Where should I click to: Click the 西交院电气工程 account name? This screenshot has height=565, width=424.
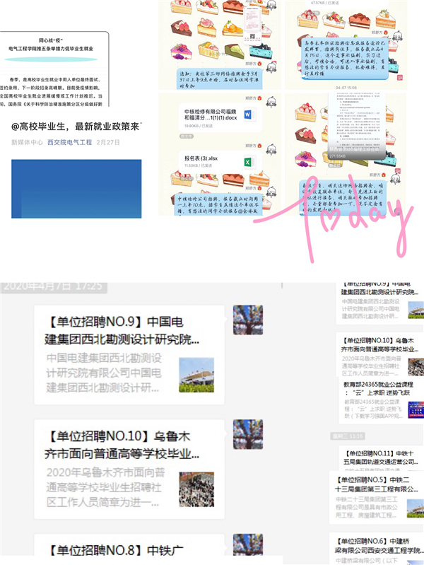point(69,142)
